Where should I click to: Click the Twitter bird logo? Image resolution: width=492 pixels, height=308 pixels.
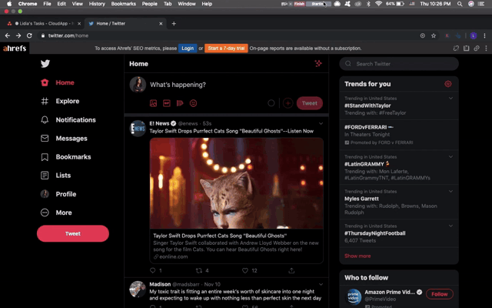(45, 64)
